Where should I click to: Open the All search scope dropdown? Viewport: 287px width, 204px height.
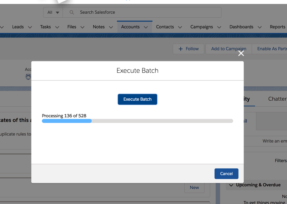pos(53,12)
